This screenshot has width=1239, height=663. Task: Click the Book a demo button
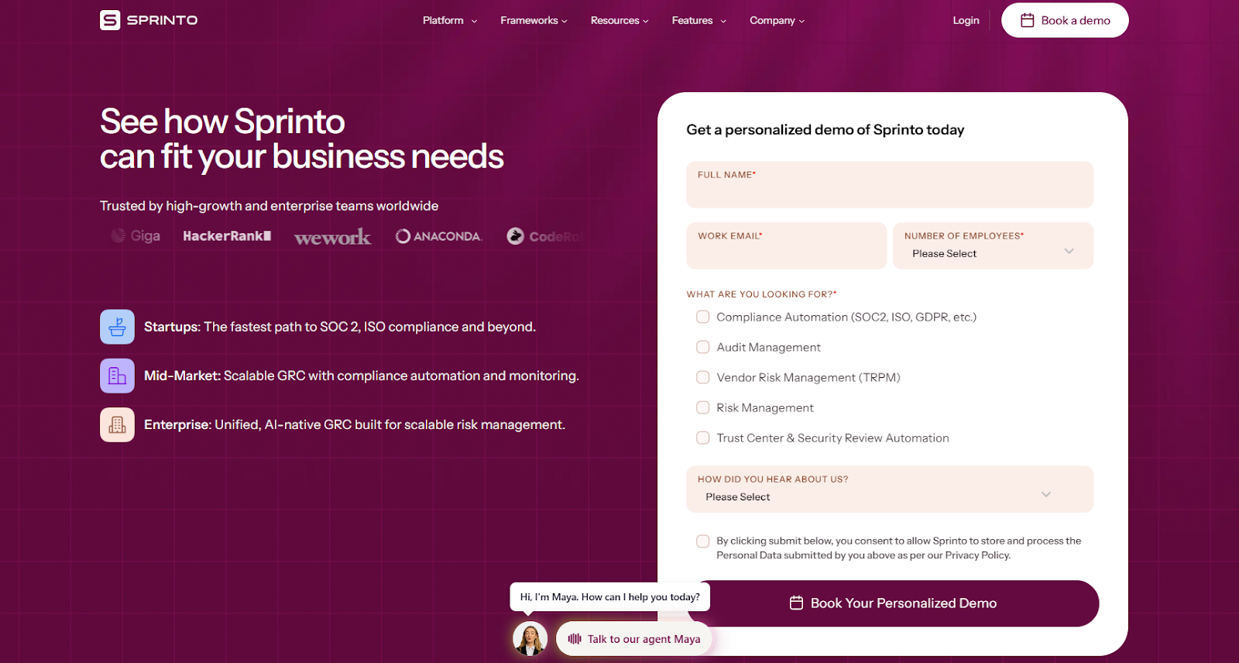click(x=1065, y=20)
